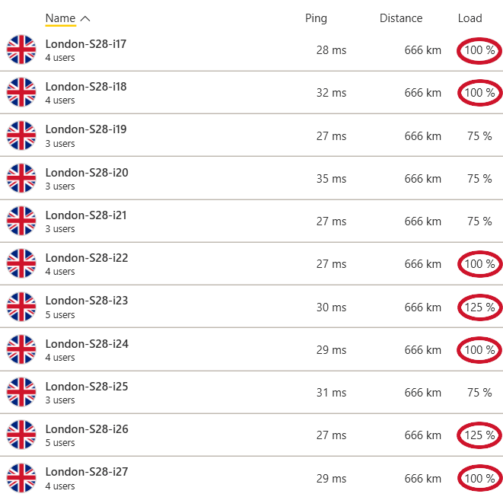Click the 27 ms ping of London-S28-i19
This screenshot has height=497, width=503.
click(331, 135)
